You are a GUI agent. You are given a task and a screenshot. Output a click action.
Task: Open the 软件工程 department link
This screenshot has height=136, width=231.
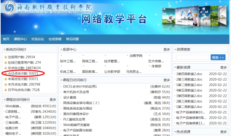68,61
